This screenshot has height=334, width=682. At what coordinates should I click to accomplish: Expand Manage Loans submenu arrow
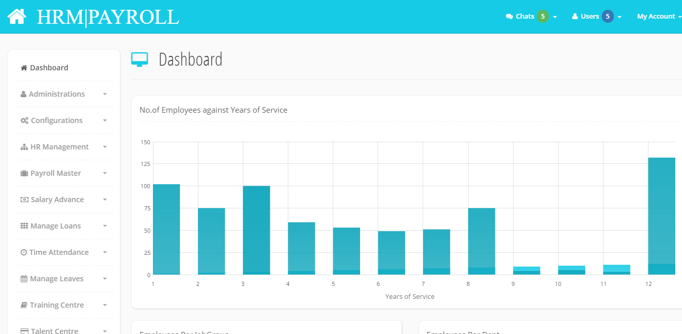coord(105,226)
